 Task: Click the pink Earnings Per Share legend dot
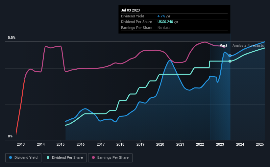pos(93,157)
